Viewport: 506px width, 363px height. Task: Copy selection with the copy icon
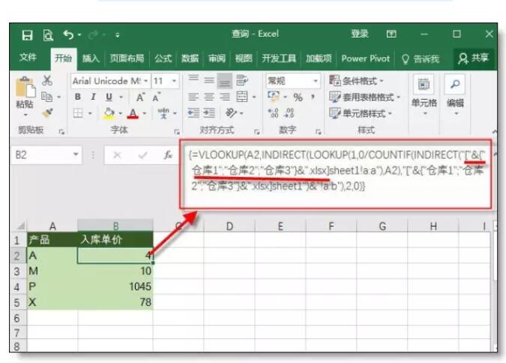[47, 97]
